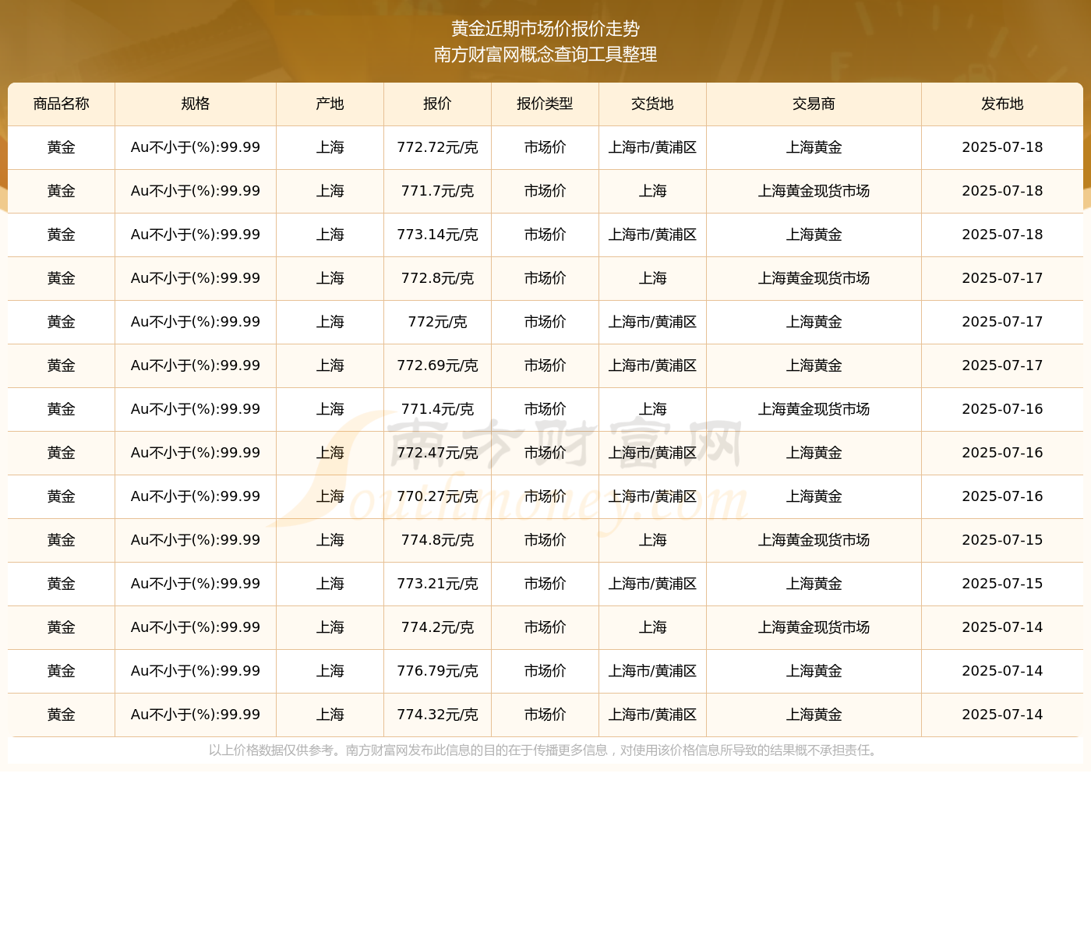Click 上海黄金 trader in the 772元/克 row
The height and width of the screenshot is (939, 1091).
coord(814,322)
